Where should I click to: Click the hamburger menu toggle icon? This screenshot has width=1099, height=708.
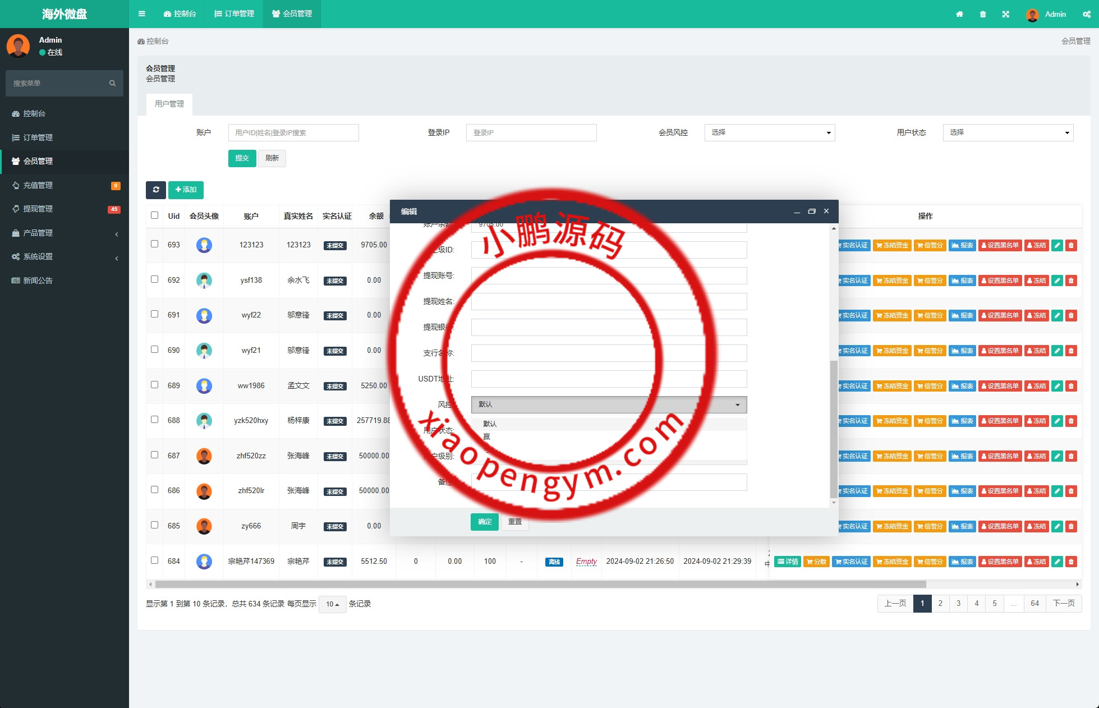click(142, 14)
